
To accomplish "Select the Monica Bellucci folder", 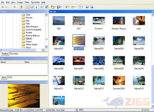I will click(33, 35).
